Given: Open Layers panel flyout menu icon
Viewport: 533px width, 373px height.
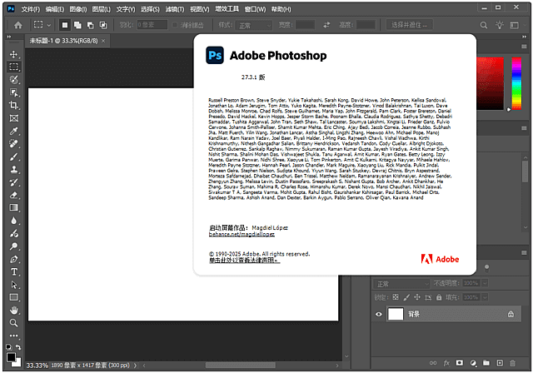Looking at the screenshot, I should [524, 253].
